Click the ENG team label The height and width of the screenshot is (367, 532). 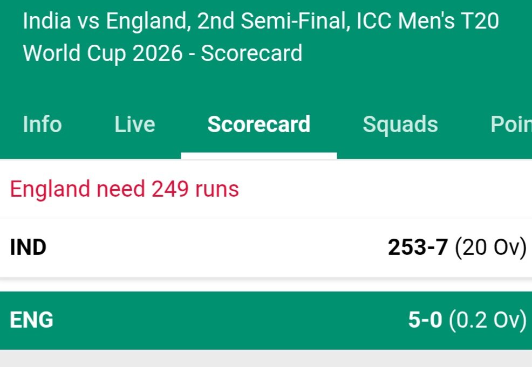click(31, 320)
